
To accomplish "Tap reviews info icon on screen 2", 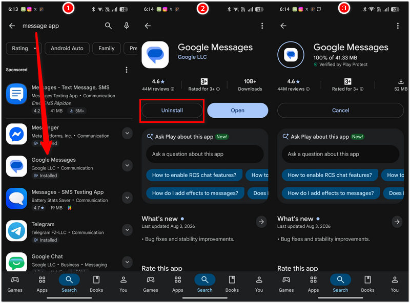I will pos(173,89).
